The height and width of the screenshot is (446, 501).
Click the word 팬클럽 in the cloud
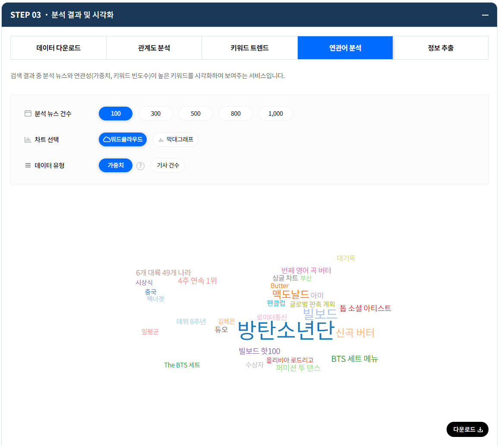(276, 303)
